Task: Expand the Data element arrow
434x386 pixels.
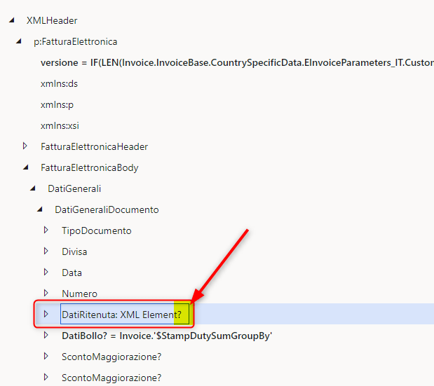Action: [x=46, y=273]
